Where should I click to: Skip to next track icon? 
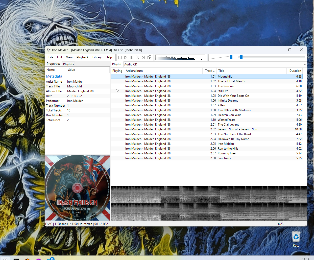click(x=143, y=57)
